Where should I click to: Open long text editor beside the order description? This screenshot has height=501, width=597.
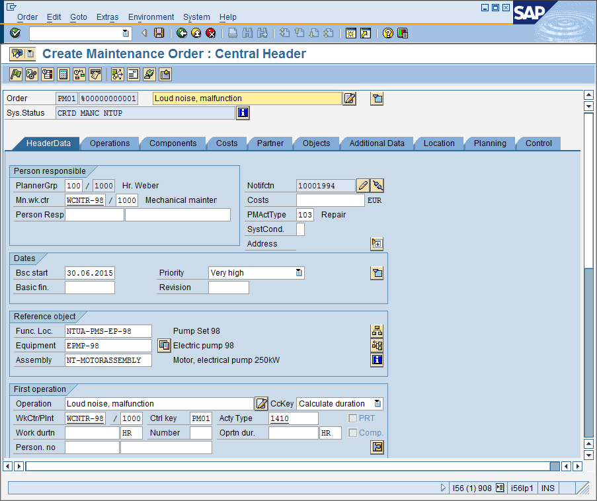[x=350, y=98]
